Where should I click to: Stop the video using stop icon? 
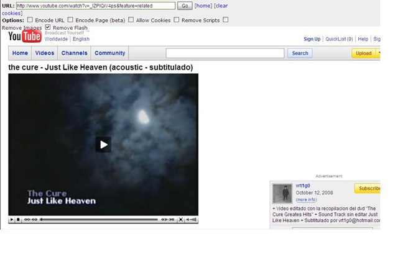(x=18, y=220)
